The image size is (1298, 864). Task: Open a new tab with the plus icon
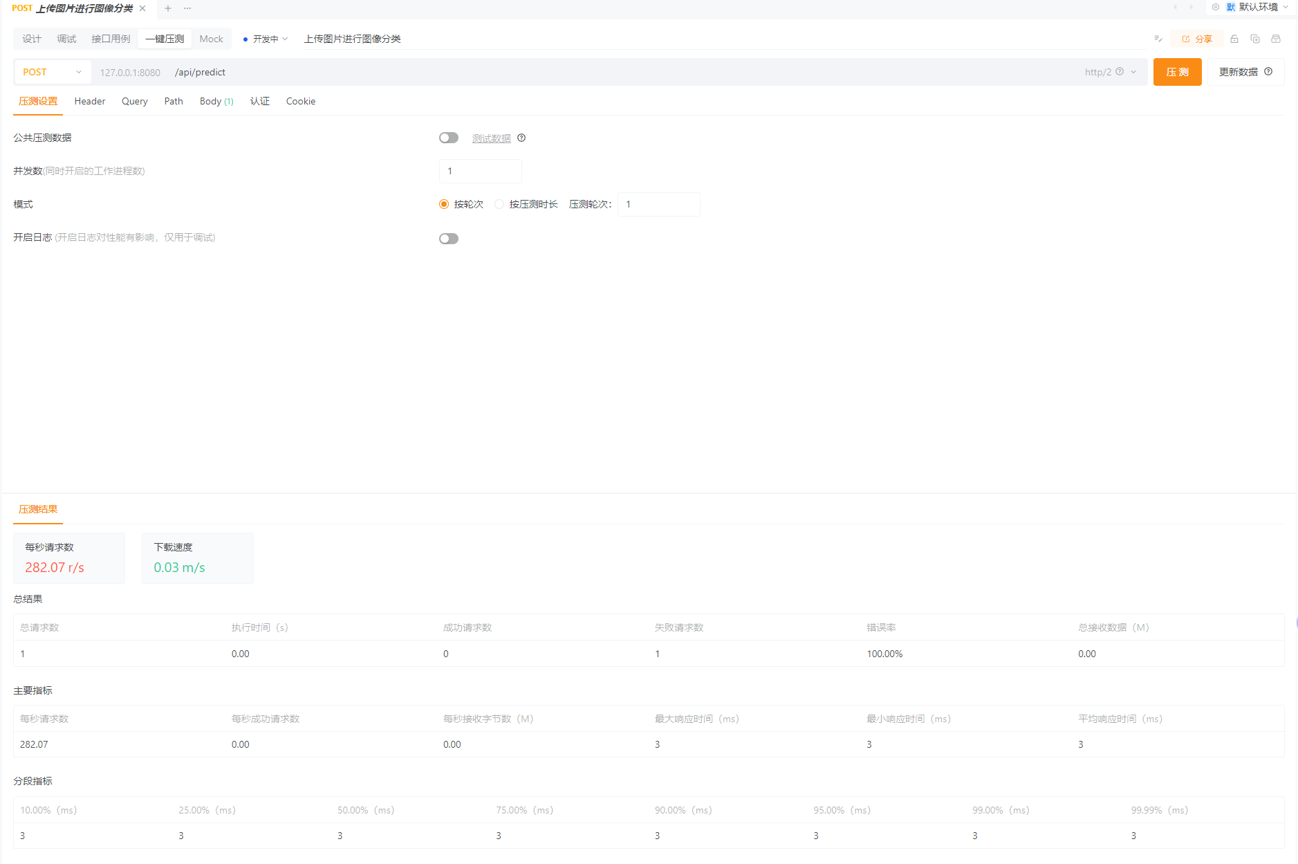tap(168, 8)
